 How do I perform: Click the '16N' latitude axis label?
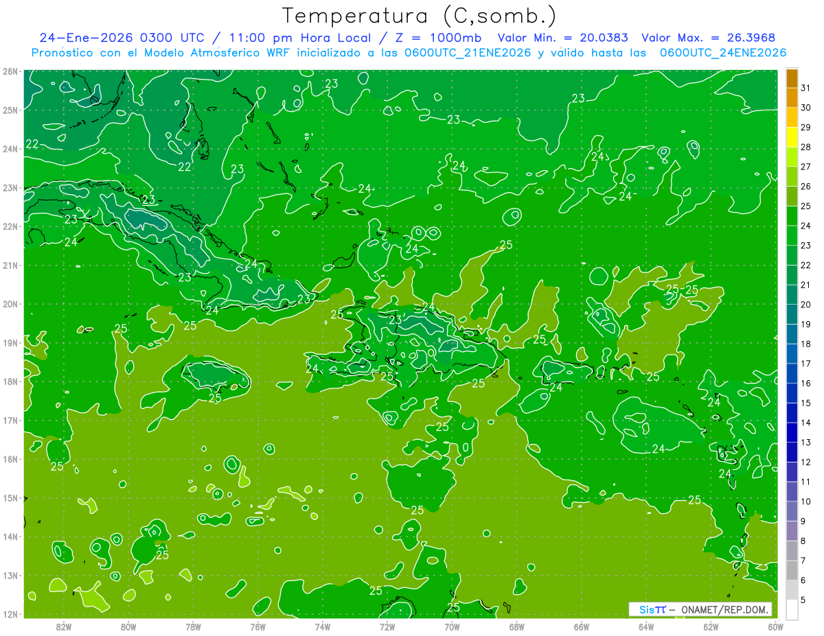point(10,459)
